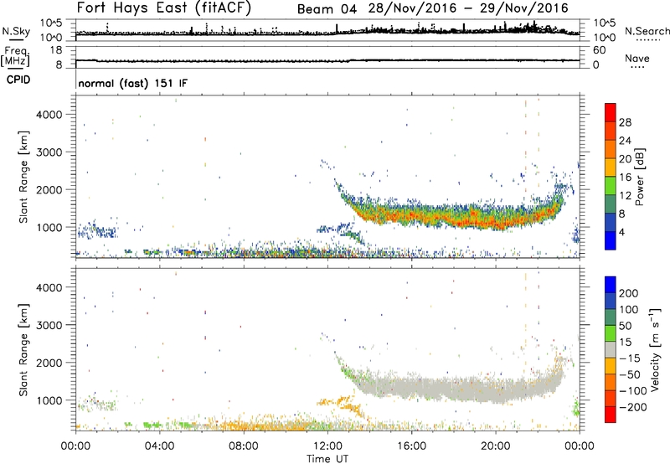
Task: Click the N.Sky legend label
Action: [x=16, y=31]
